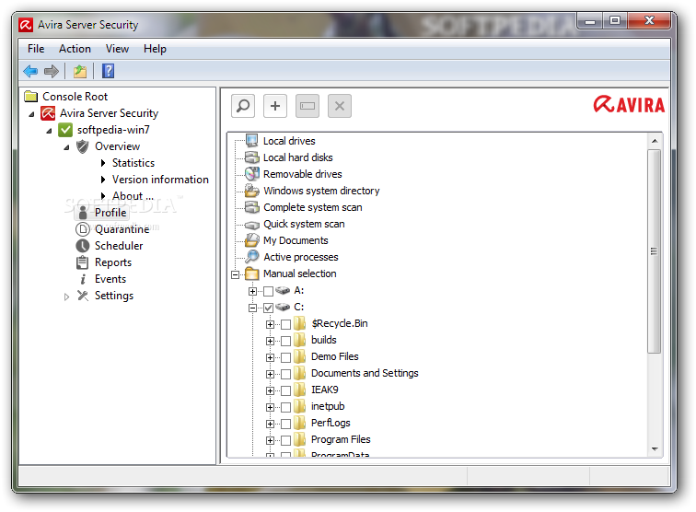
Task: Check the Demo Files folder checkbox
Action: click(285, 357)
